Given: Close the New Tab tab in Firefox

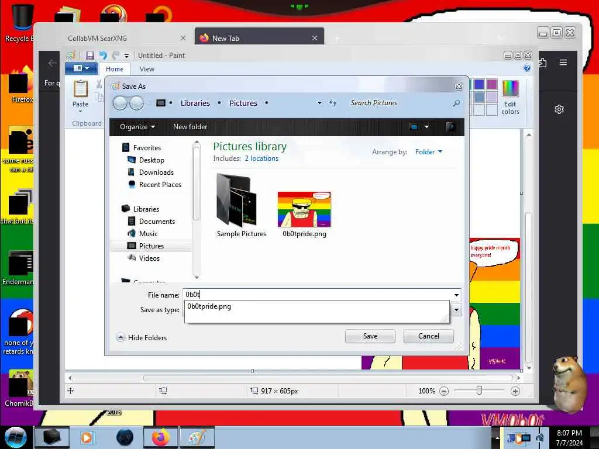Looking at the screenshot, I should point(314,38).
